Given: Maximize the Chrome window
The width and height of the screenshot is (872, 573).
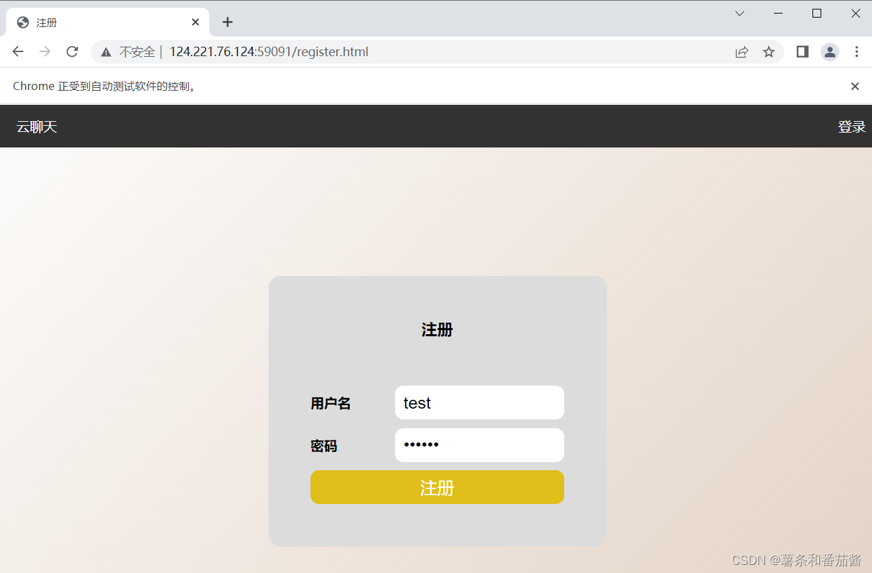Looking at the screenshot, I should click(817, 14).
